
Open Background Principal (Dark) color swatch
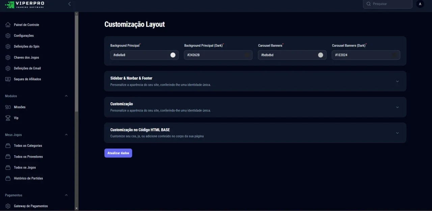[247, 55]
